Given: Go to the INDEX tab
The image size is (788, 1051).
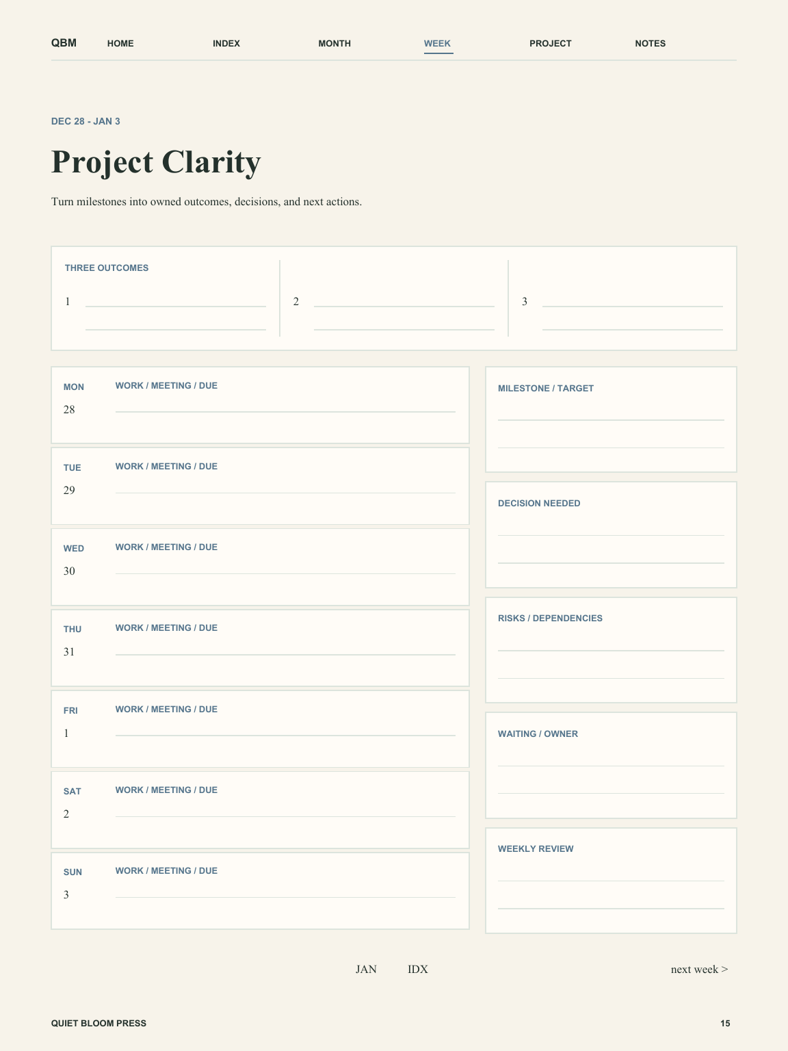Looking at the screenshot, I should (226, 43).
